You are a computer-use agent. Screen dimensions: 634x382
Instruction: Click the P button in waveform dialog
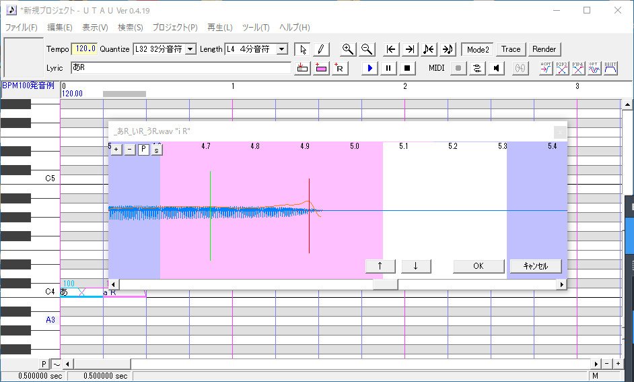point(143,150)
